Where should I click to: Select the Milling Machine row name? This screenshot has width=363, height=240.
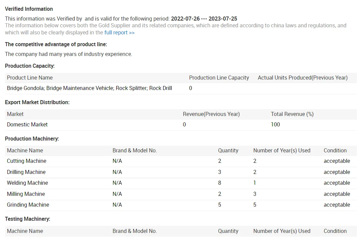[26, 194]
